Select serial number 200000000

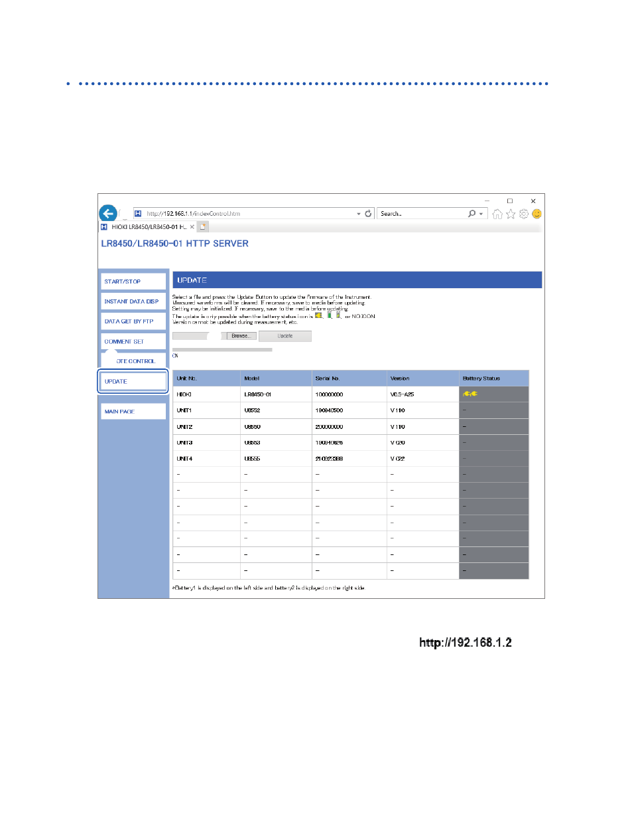pyautogui.click(x=349, y=426)
